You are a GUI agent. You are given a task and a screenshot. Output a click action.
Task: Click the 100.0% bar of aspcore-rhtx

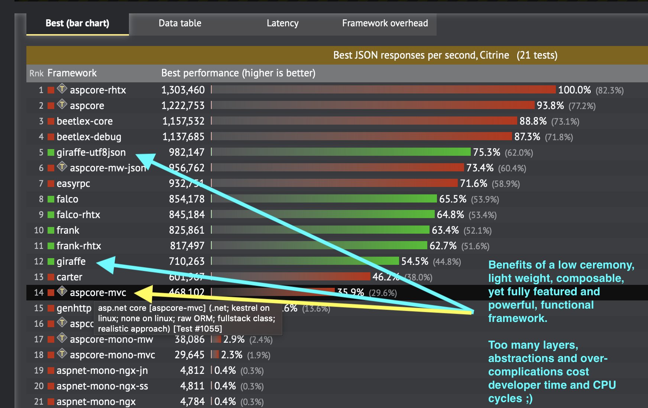coord(384,89)
